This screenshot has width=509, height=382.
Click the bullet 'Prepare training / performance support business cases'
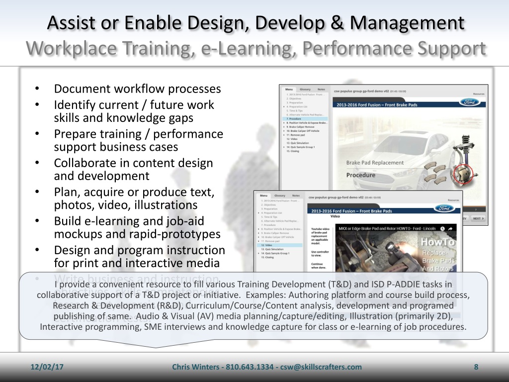click(139, 140)
